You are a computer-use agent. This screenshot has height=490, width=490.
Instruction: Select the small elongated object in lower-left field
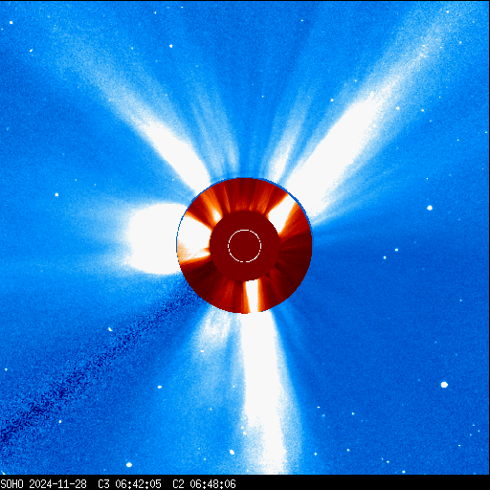click(110, 329)
